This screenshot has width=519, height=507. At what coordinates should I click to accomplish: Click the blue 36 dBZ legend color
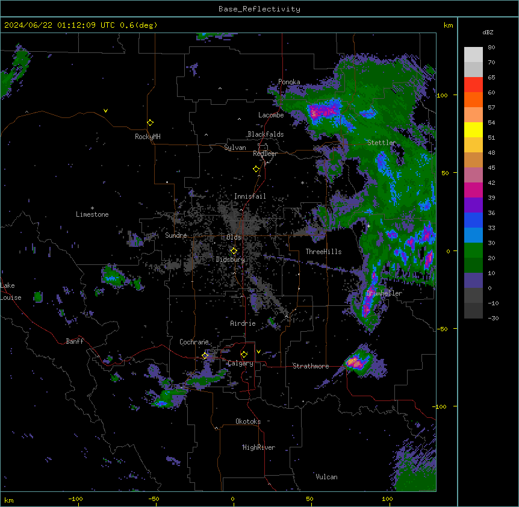point(473,220)
